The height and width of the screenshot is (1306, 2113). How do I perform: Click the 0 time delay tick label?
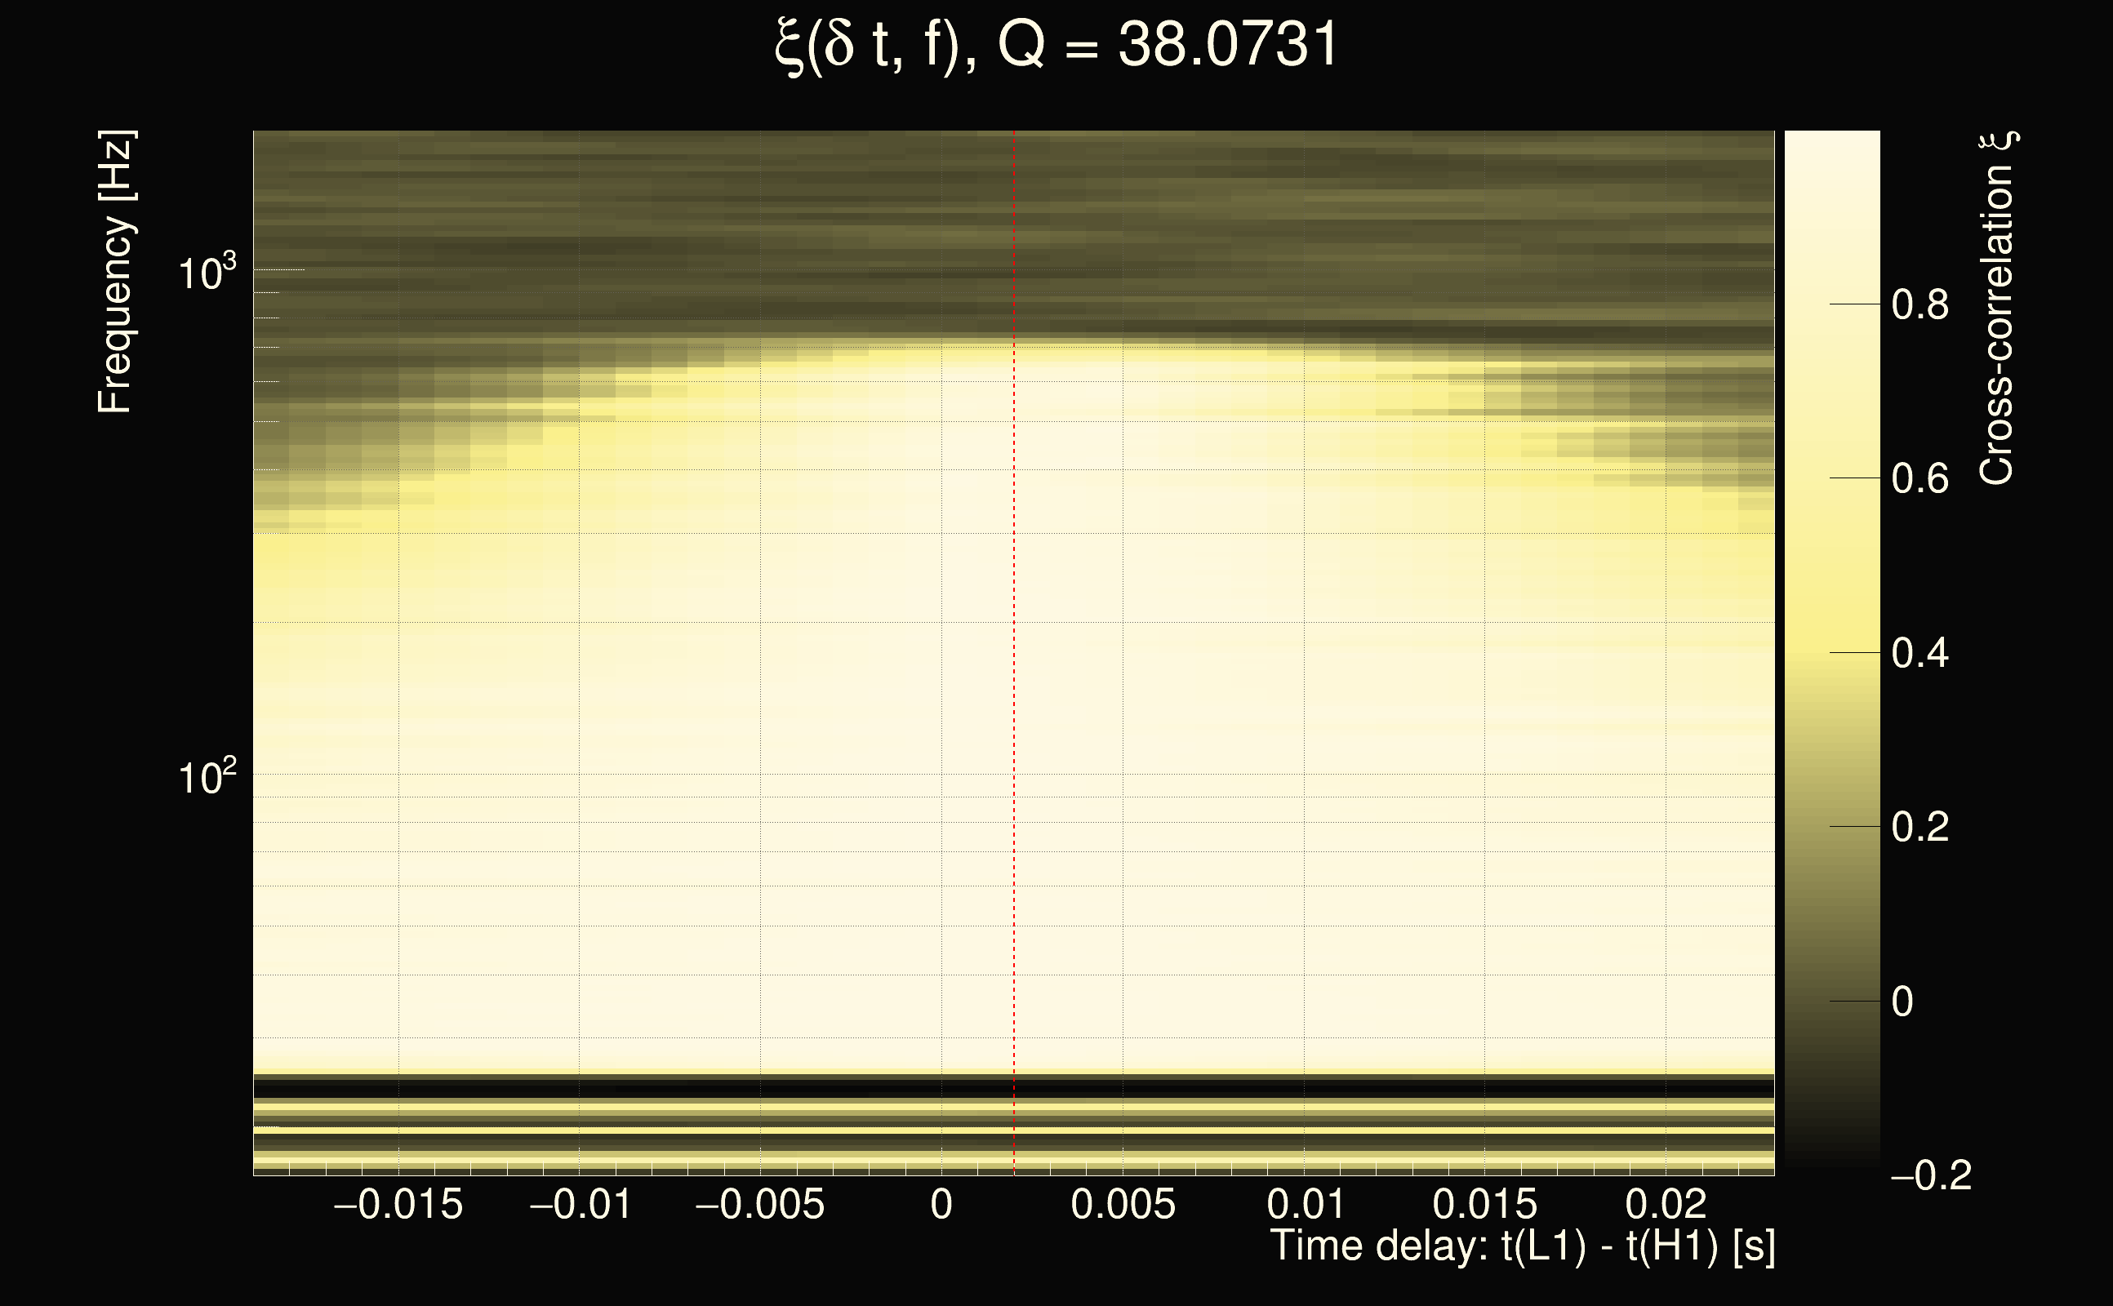pyautogui.click(x=941, y=1204)
